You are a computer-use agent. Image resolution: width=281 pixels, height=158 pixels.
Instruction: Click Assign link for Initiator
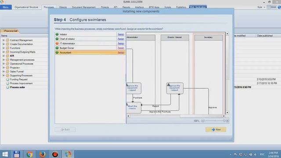point(121,34)
